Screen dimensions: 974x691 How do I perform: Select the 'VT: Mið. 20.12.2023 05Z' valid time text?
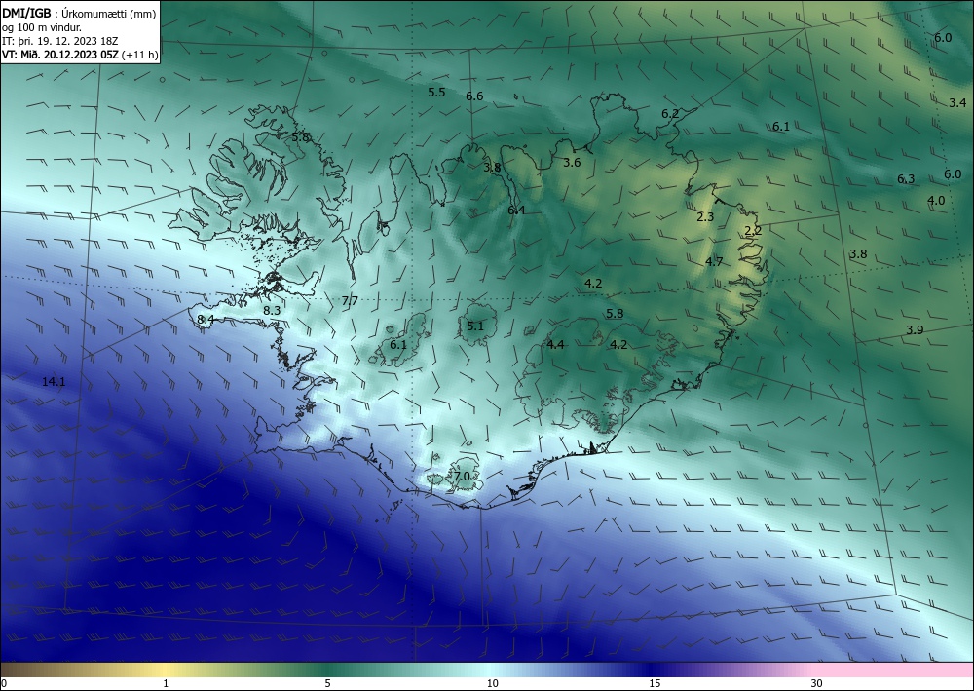[x=60, y=55]
